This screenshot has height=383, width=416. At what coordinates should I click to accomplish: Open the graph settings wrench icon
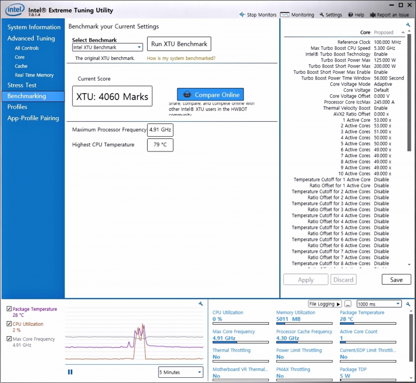tap(201, 303)
